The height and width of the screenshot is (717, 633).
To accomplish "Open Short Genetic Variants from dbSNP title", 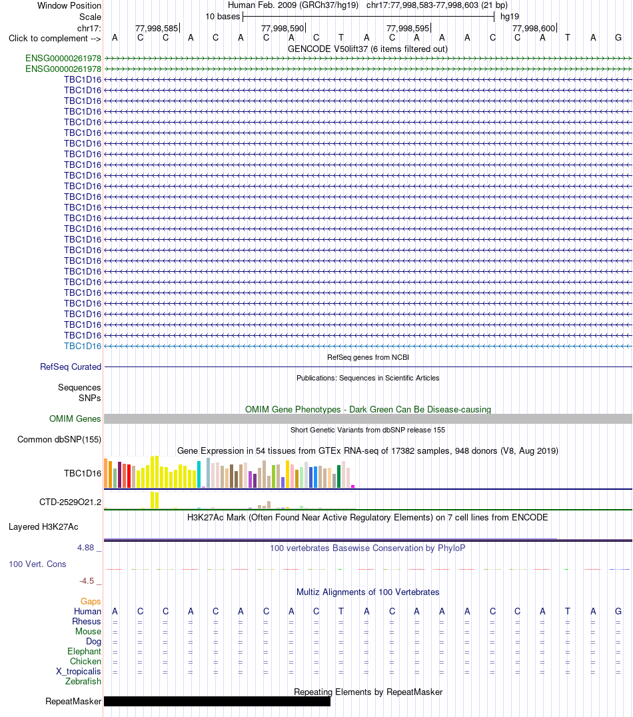I will coord(368,430).
